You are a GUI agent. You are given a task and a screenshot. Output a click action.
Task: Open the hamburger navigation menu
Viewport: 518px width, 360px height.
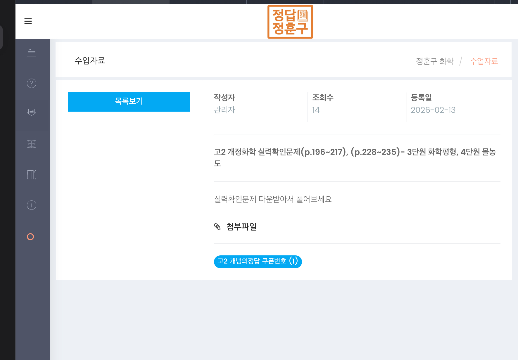(x=28, y=21)
